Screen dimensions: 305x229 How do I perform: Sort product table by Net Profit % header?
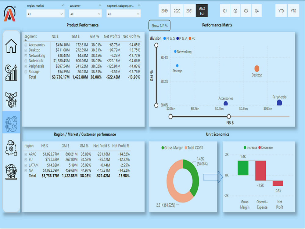131,36
